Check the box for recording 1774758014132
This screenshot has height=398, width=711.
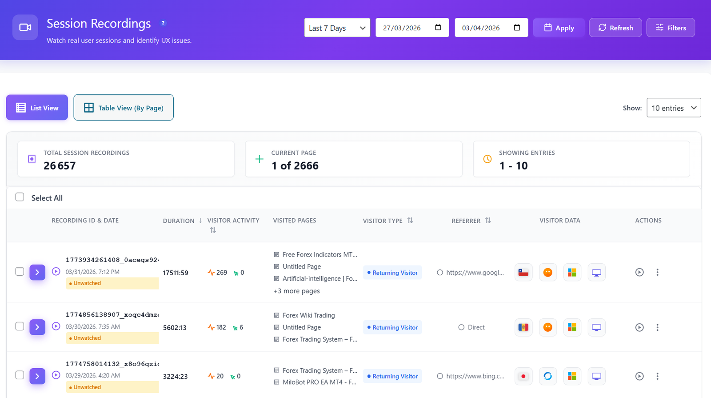tap(20, 375)
